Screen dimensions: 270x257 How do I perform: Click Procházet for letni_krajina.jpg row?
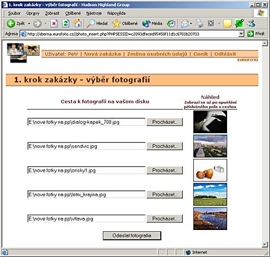164,194
